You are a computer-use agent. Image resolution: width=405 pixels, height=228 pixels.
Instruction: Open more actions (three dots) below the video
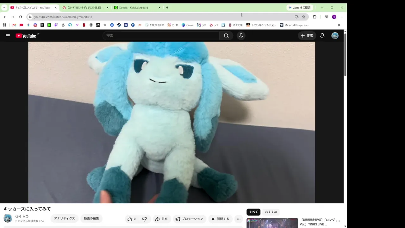[239, 219]
